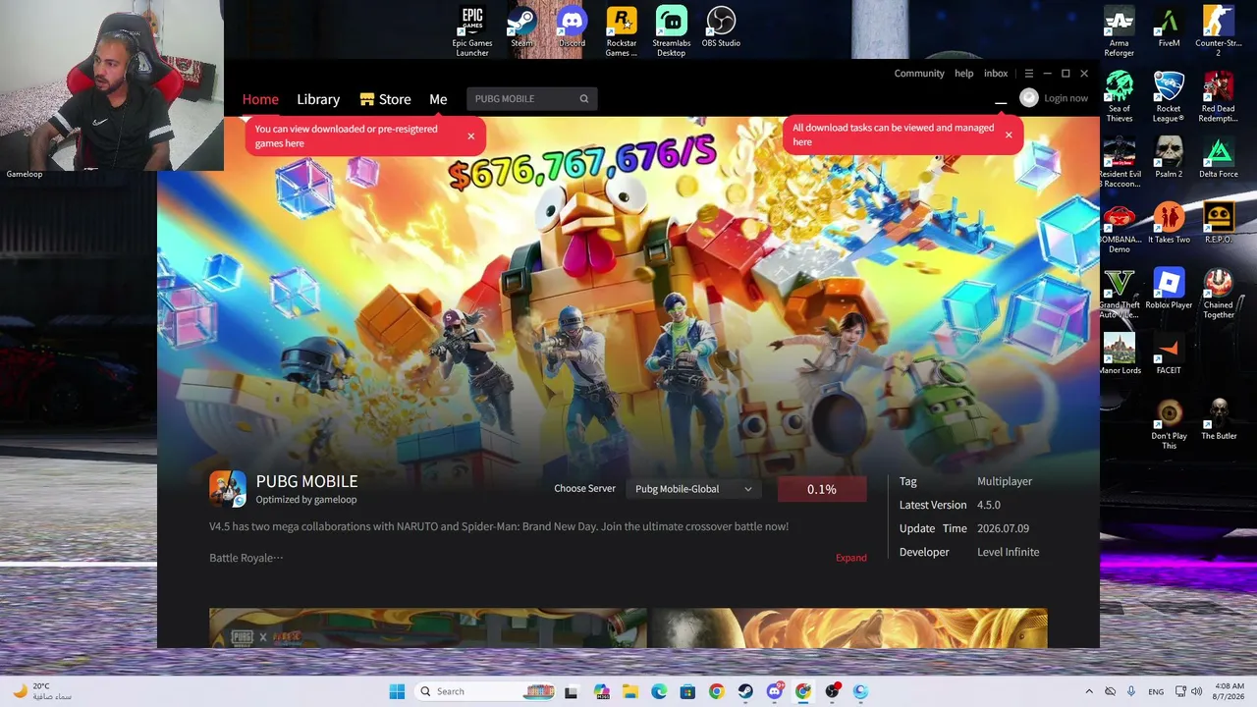1257x707 pixels.
Task: Open OBS Studio desktop shortcut
Action: click(x=721, y=27)
